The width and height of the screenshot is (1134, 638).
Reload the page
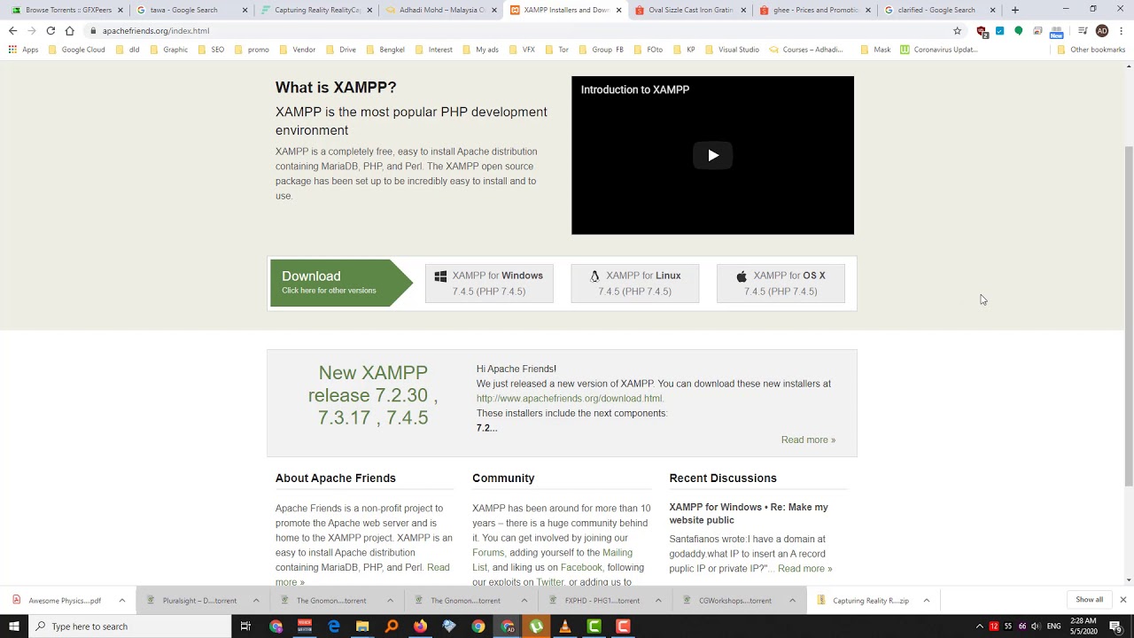(x=50, y=31)
